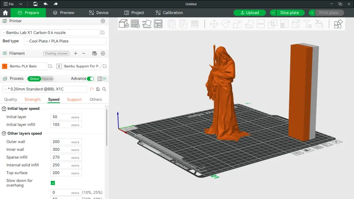Edit the Bambu PLA Basic filament preset
This screenshot has height=199, width=354.
pos(50,66)
